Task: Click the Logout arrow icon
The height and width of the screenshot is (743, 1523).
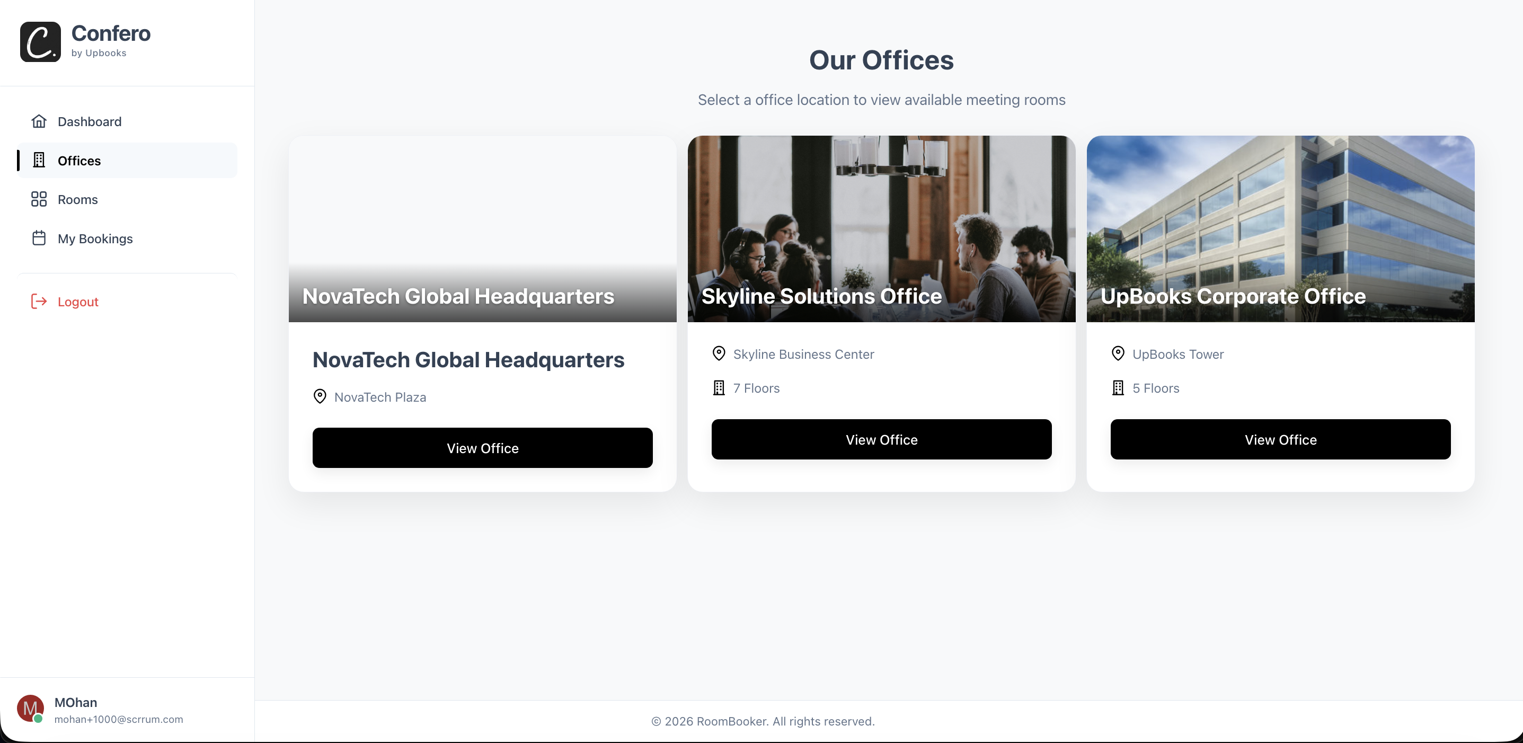Action: 39,302
